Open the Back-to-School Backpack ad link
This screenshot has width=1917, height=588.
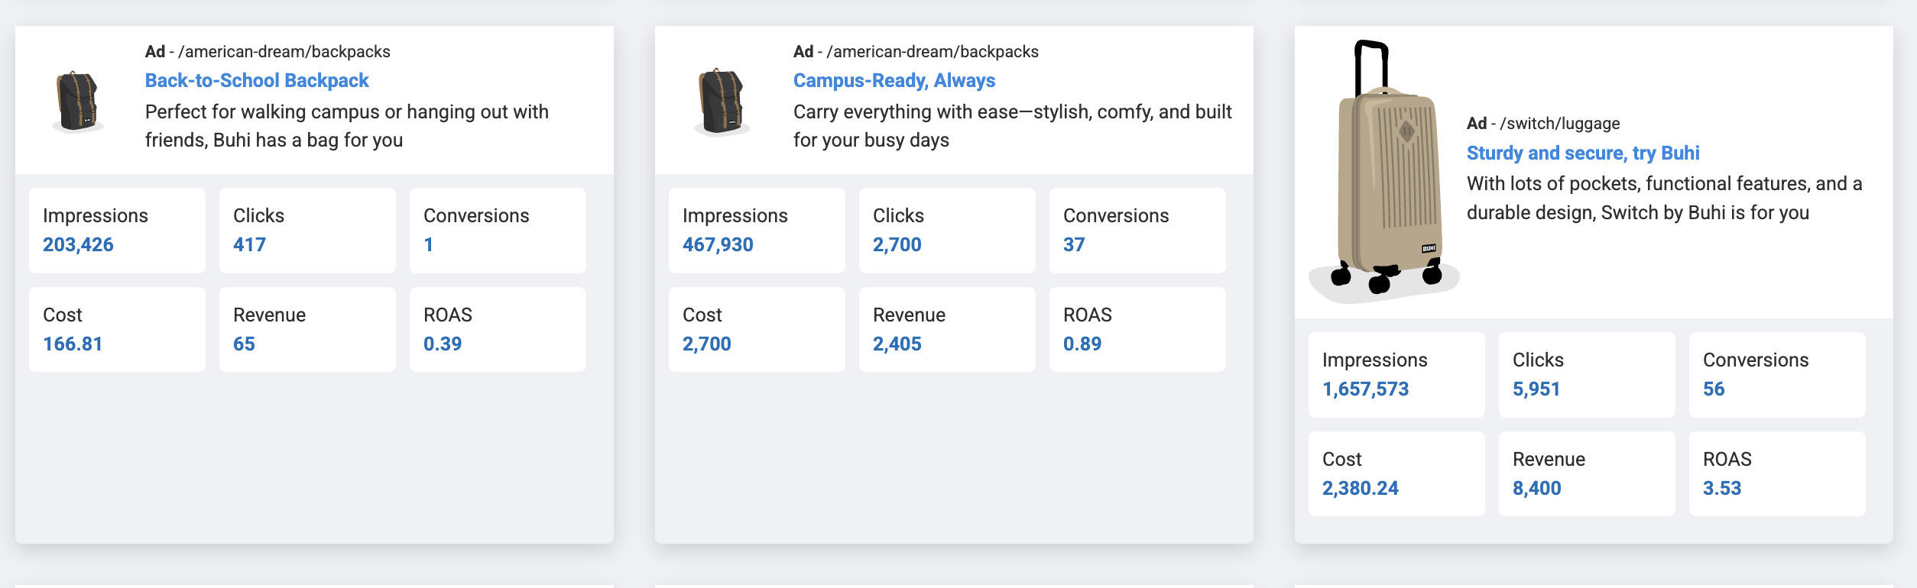coord(257,81)
